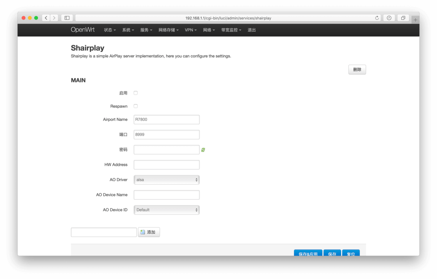Open the browser history clock icon
The image size is (437, 279).
(x=389, y=18)
